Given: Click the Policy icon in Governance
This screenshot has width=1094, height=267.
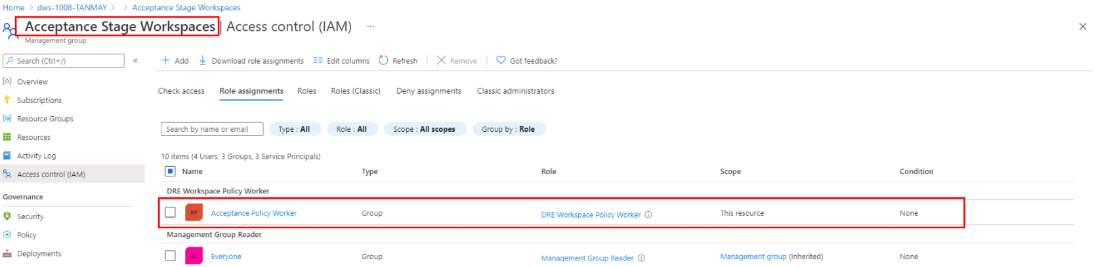Looking at the screenshot, I should click(7, 235).
